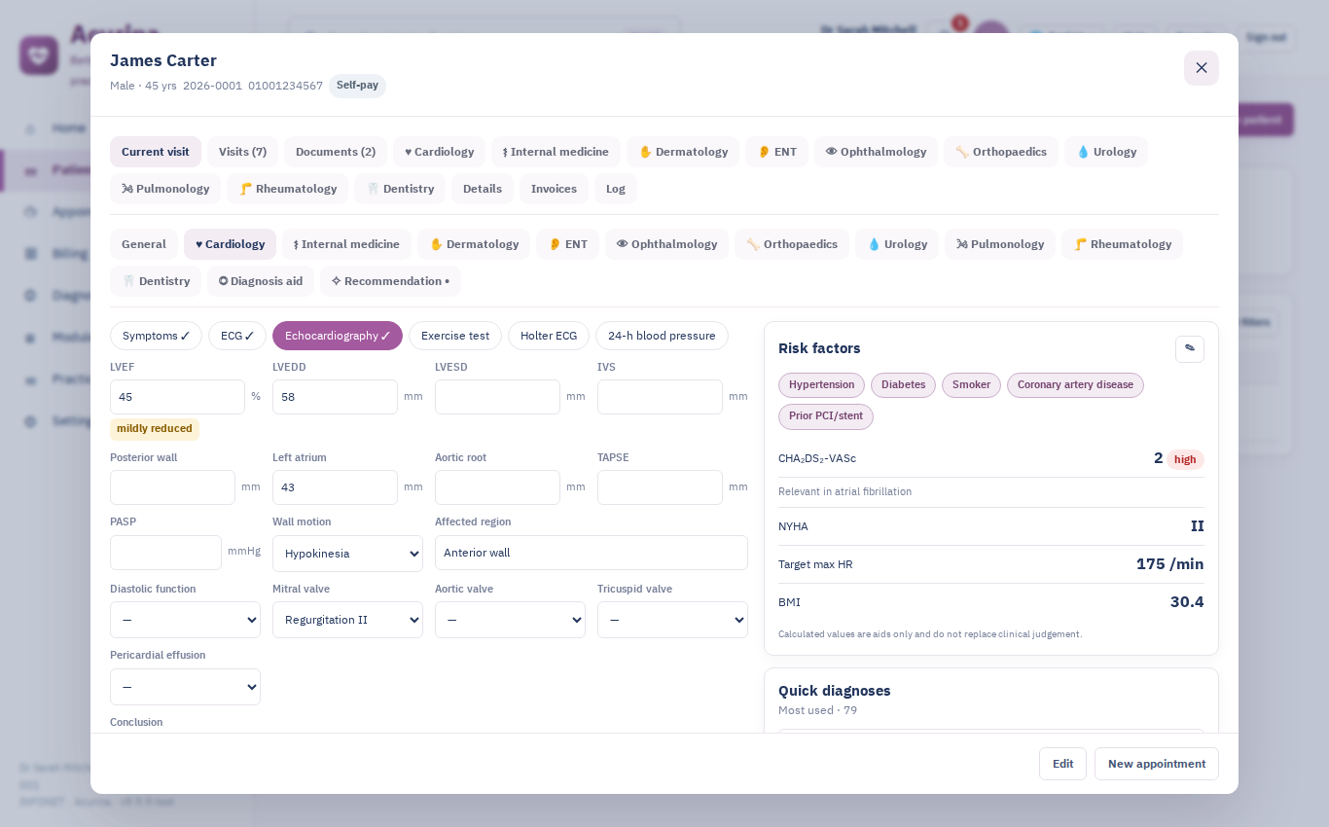1329x827 pixels.
Task: Click the Left atrium input field
Action: pyautogui.click(x=335, y=487)
